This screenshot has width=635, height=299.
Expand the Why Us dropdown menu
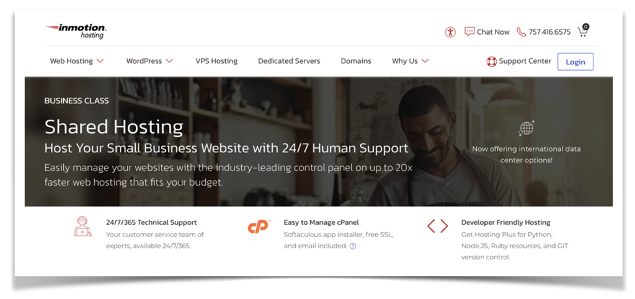pyautogui.click(x=410, y=61)
